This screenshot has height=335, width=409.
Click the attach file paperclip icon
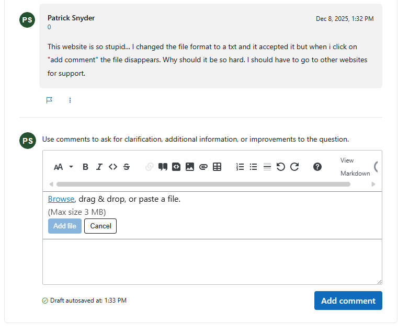[x=203, y=167]
